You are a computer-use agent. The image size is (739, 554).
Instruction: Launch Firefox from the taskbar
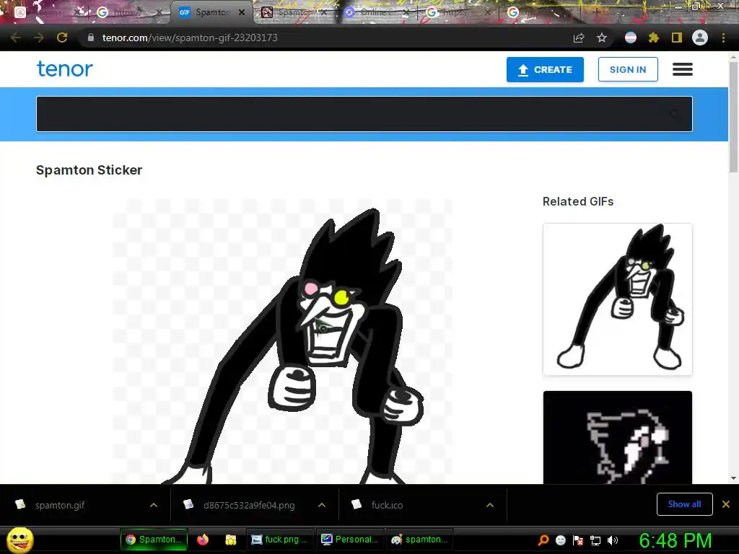(203, 540)
